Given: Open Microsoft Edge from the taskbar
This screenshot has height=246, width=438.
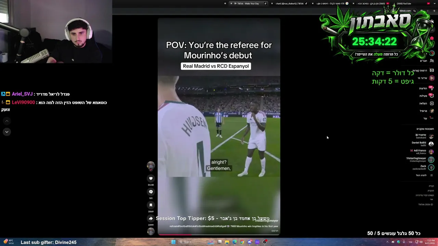Looking at the screenshot, I should tap(234, 242).
